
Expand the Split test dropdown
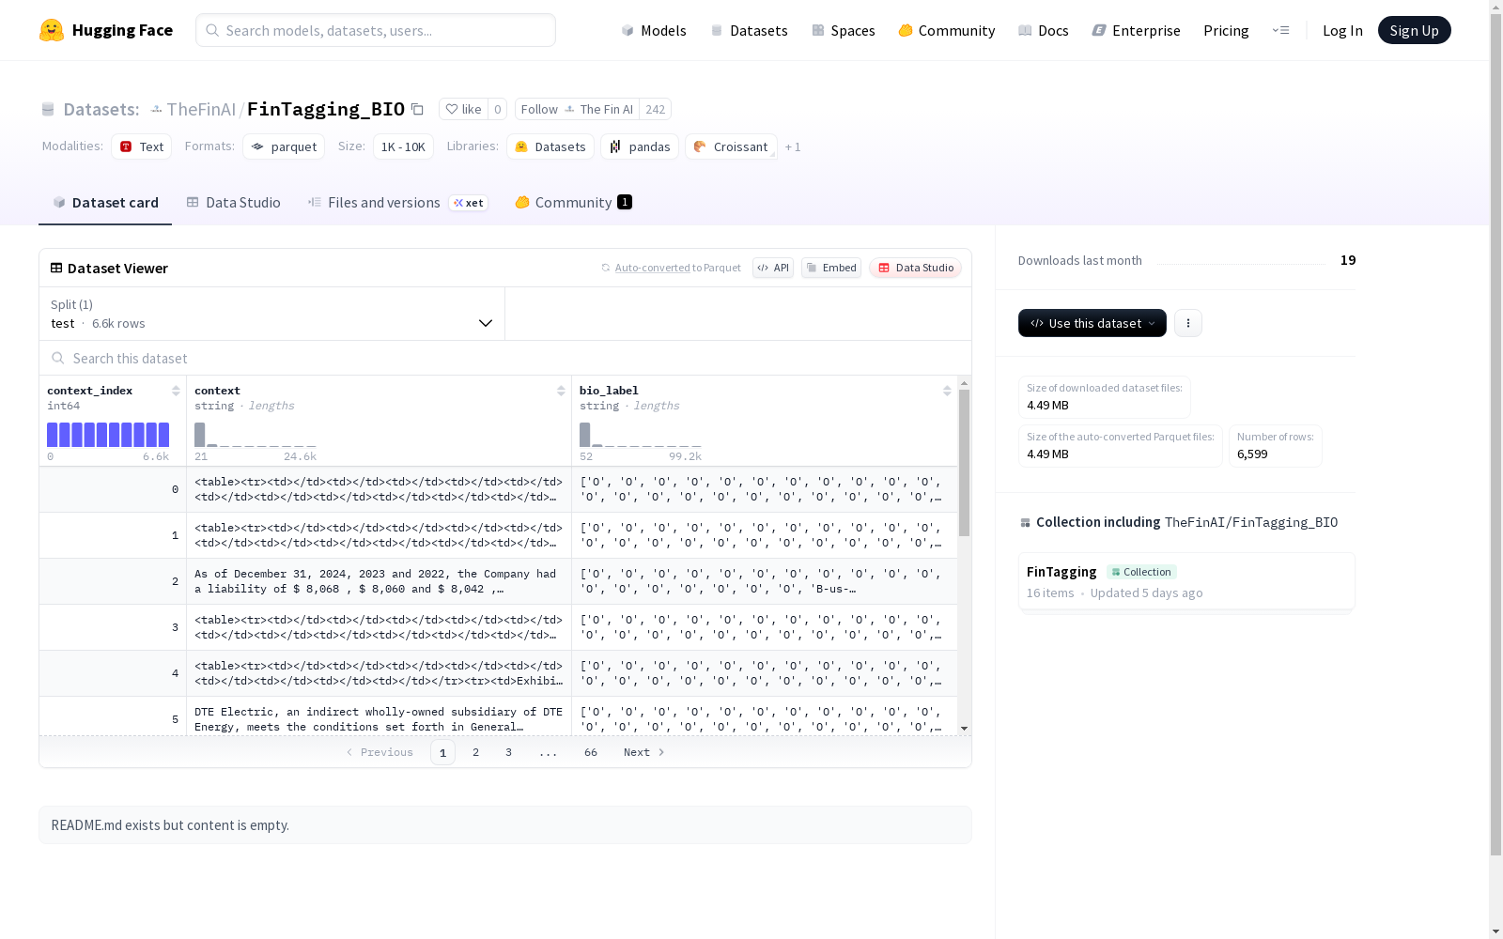click(x=272, y=314)
